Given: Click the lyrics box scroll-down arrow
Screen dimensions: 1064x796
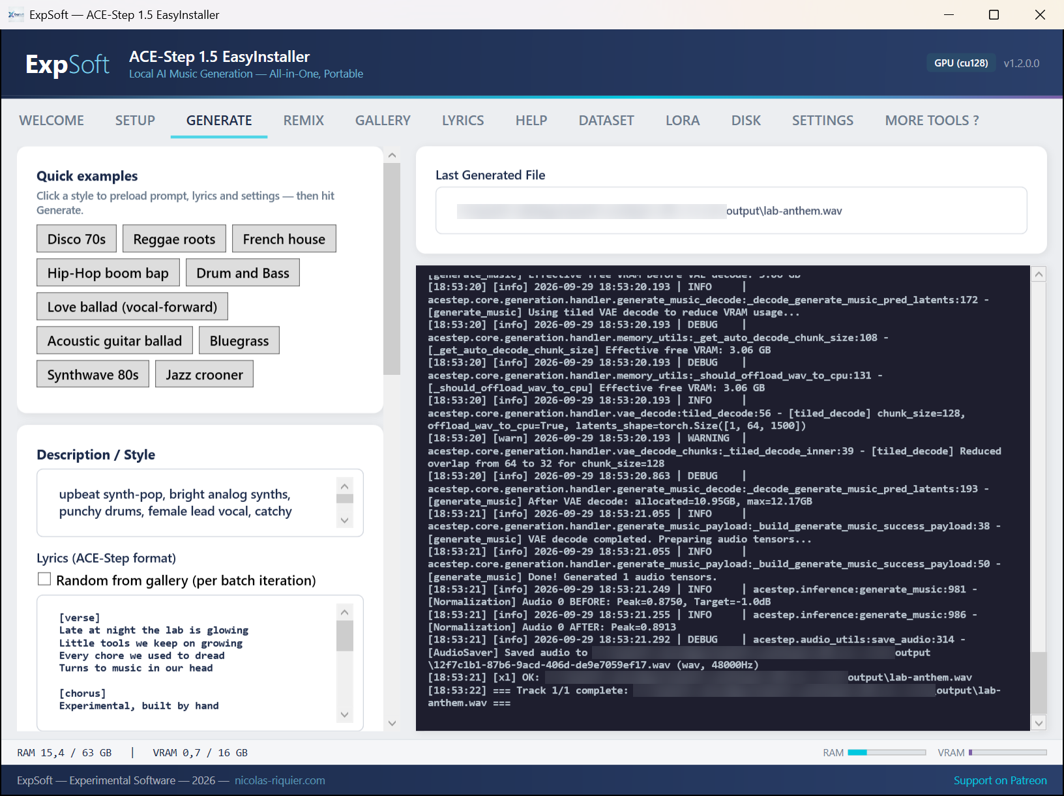Looking at the screenshot, I should point(345,715).
